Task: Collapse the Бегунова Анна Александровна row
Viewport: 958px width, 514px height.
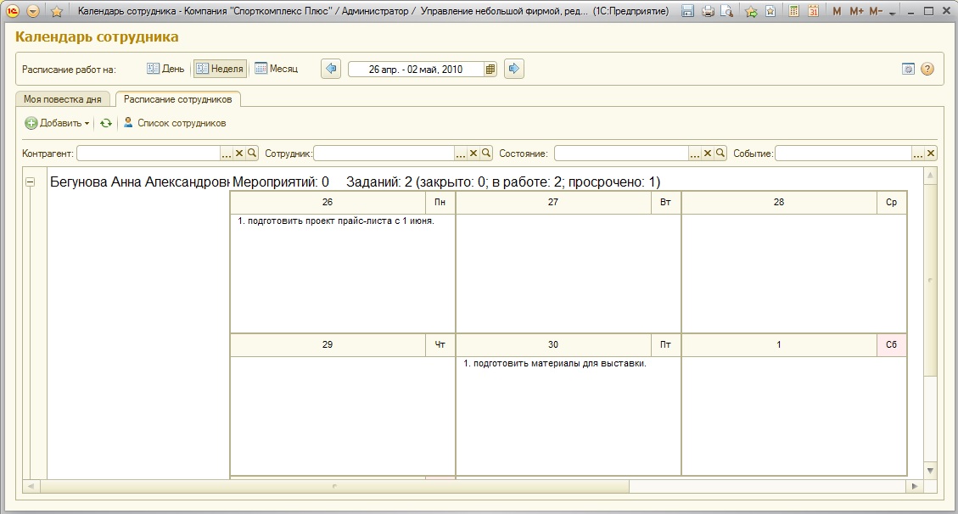Action: [x=31, y=182]
